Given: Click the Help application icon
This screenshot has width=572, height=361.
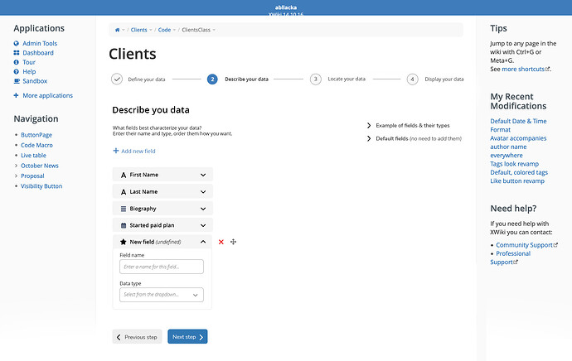Looking at the screenshot, I should tap(17, 72).
